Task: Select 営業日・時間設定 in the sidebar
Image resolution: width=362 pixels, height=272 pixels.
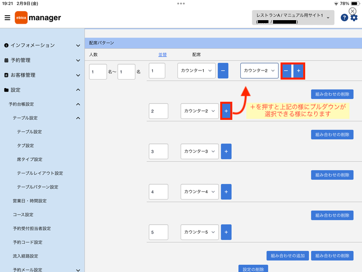Action: (30, 201)
